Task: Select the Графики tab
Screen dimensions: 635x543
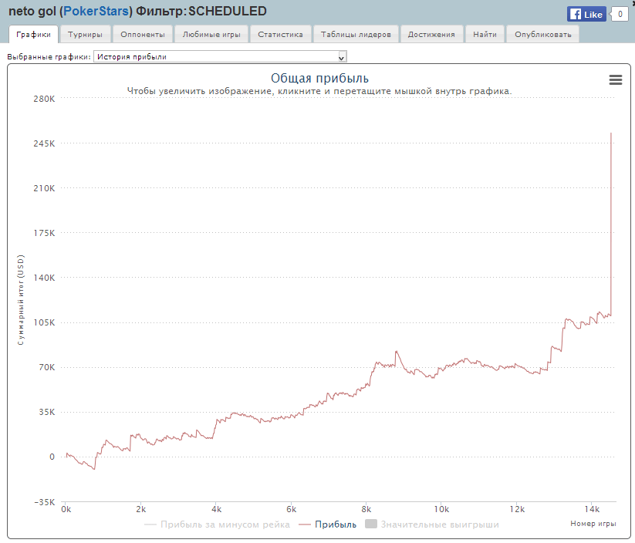Action: pos(33,35)
